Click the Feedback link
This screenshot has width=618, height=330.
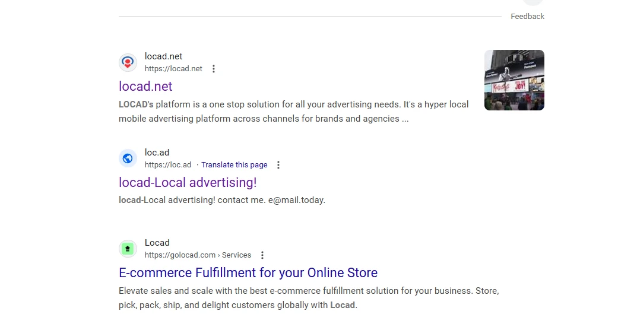coord(527,17)
